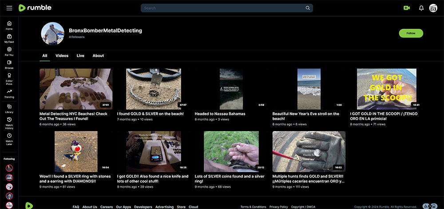The width and height of the screenshot is (444, 209).
Task: Open Browse in sidebar
Action: [x=9, y=64]
